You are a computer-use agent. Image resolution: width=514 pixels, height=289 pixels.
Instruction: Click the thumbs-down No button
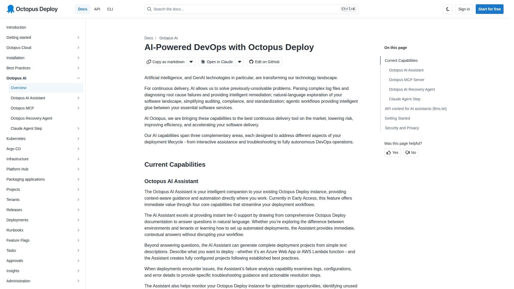point(411,153)
